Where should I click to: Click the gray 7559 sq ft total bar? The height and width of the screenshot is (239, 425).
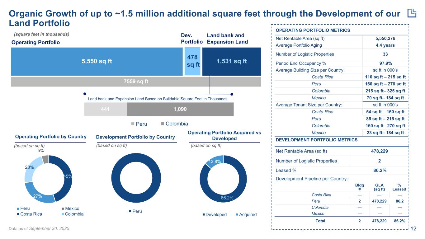[x=136, y=82]
